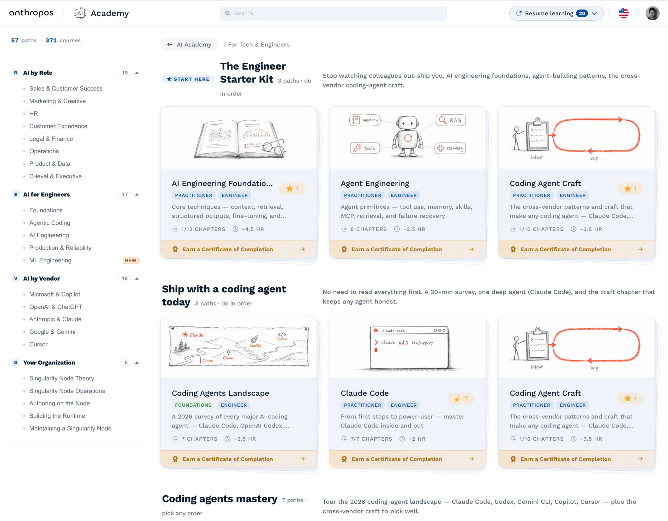Click the star rating on second Coding Agent Craft card
Viewport: 668px width, 521px height.
pyautogui.click(x=630, y=399)
